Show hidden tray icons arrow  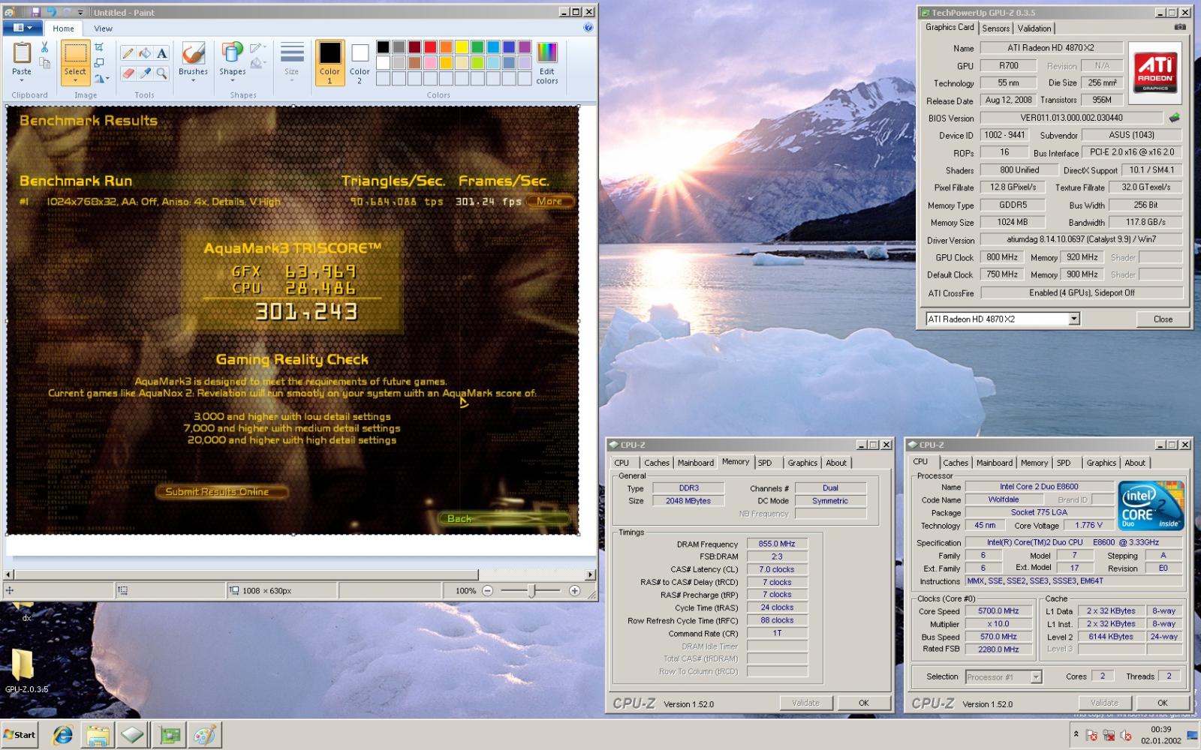tap(1076, 734)
